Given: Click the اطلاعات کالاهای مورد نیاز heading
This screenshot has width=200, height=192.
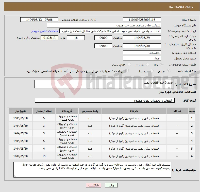Looking at the screenshot, I should click(x=177, y=92).
